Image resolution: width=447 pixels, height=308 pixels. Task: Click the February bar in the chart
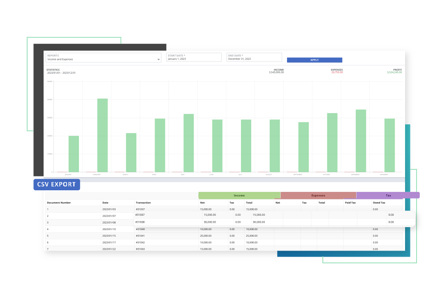pos(102,135)
